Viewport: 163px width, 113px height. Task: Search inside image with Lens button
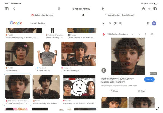[x=104, y=71]
